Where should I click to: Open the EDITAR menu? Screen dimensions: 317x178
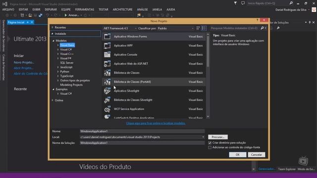[23, 9]
